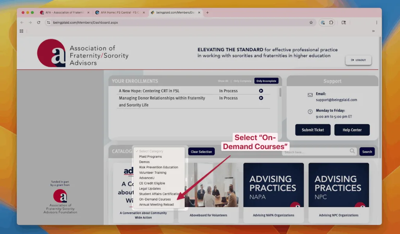The image size is (400, 234).
Task: Open the Help Center
Action: (352, 130)
